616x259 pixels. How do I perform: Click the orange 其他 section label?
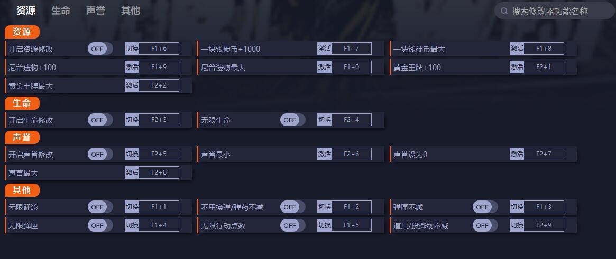point(22,190)
